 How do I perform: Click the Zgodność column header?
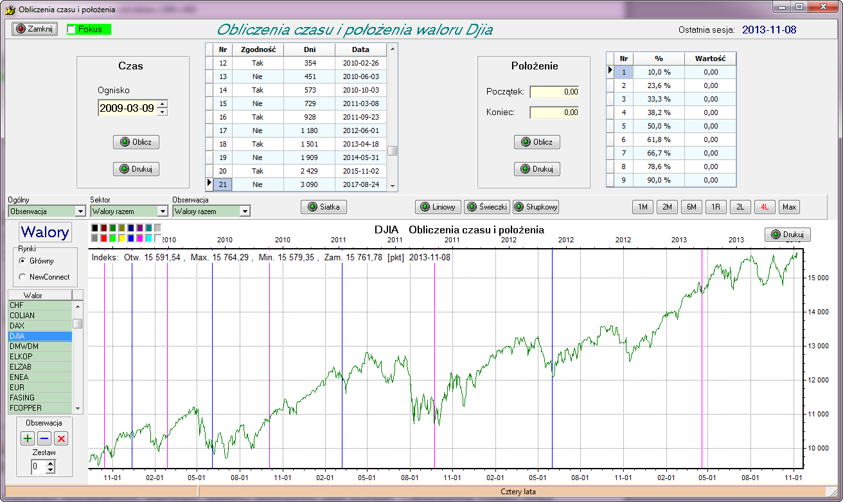(x=258, y=49)
